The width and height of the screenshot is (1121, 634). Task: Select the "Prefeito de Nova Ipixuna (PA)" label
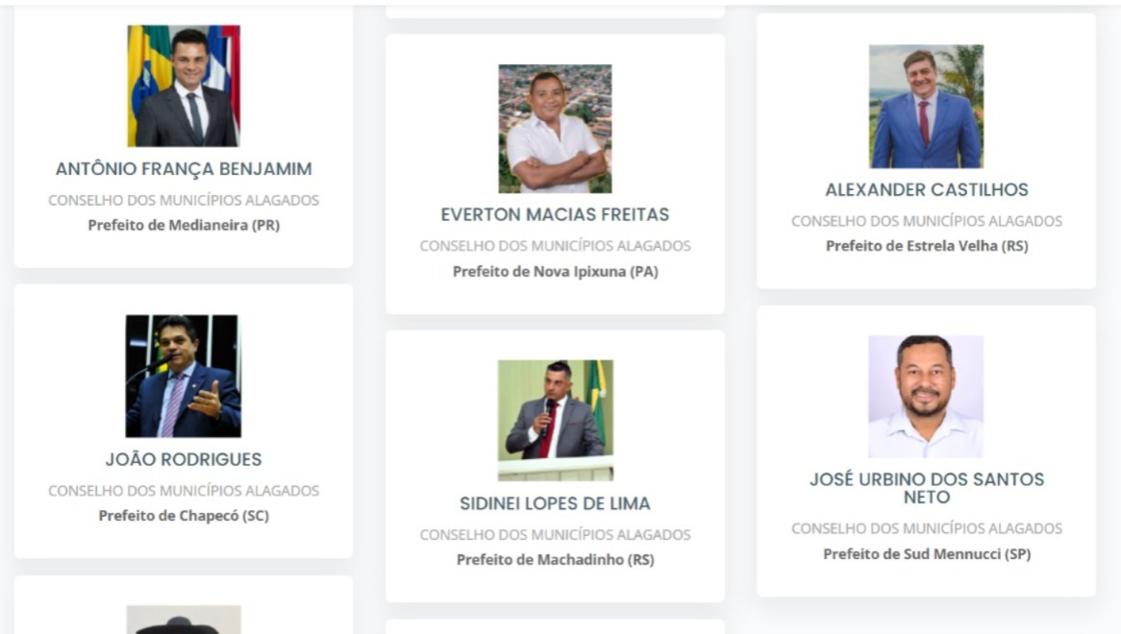tap(555, 271)
